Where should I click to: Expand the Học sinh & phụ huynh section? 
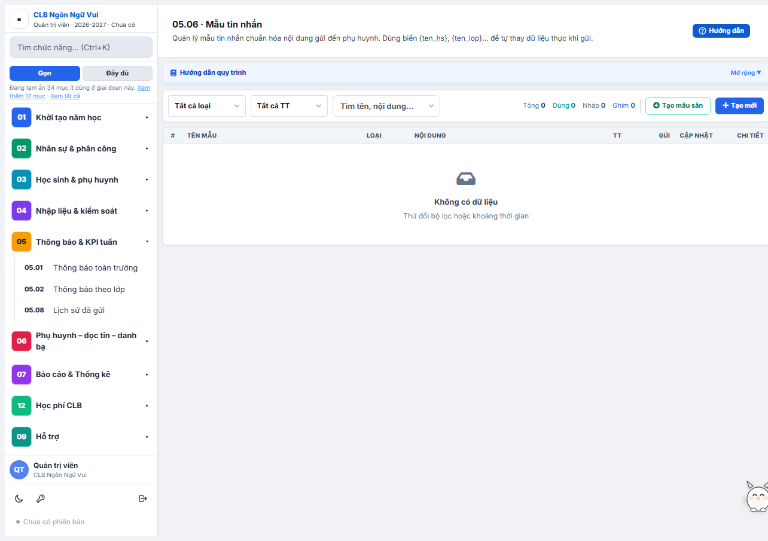81,180
